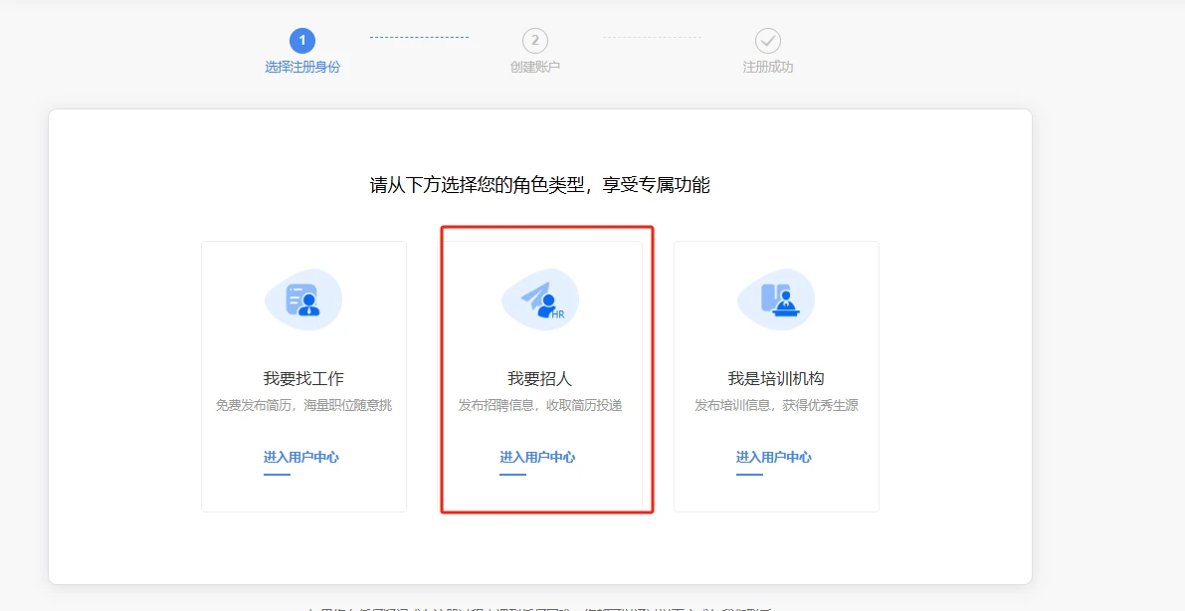
Task: Click step 2 circle for 创建账户
Action: (535, 40)
